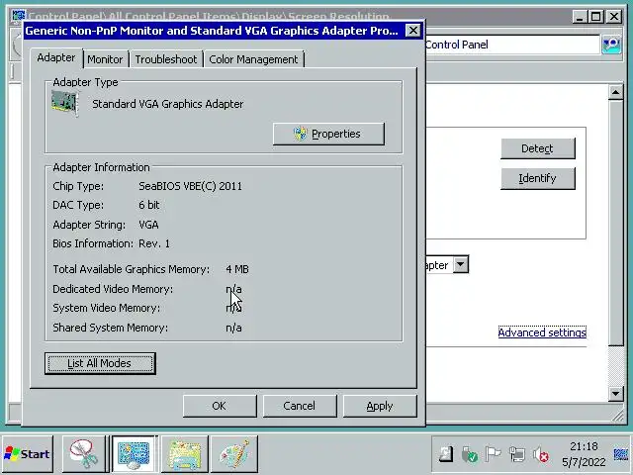Open the Troubleshoot tab
633x475 pixels.
click(x=166, y=59)
